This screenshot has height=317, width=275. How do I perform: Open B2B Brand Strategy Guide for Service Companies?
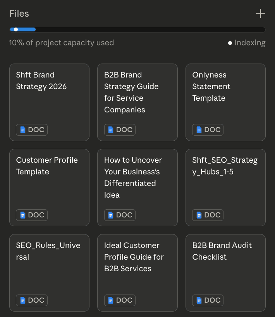pyautogui.click(x=131, y=92)
